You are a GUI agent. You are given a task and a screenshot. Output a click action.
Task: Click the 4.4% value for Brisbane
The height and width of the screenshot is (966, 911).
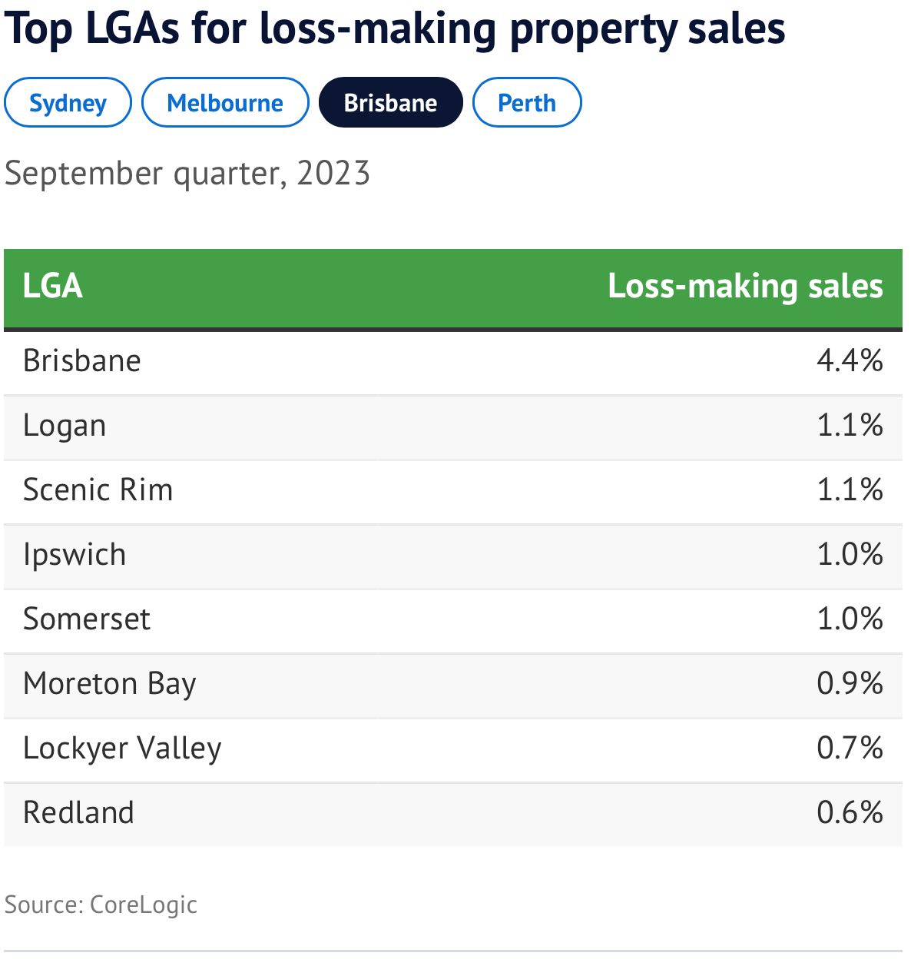[850, 360]
